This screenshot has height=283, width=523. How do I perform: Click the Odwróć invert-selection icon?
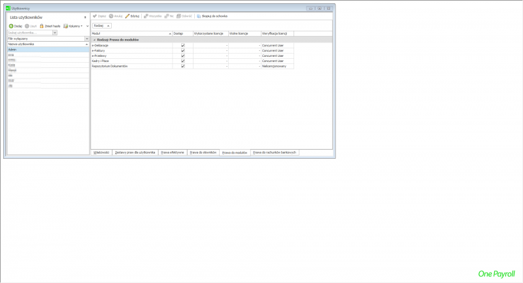178,16
